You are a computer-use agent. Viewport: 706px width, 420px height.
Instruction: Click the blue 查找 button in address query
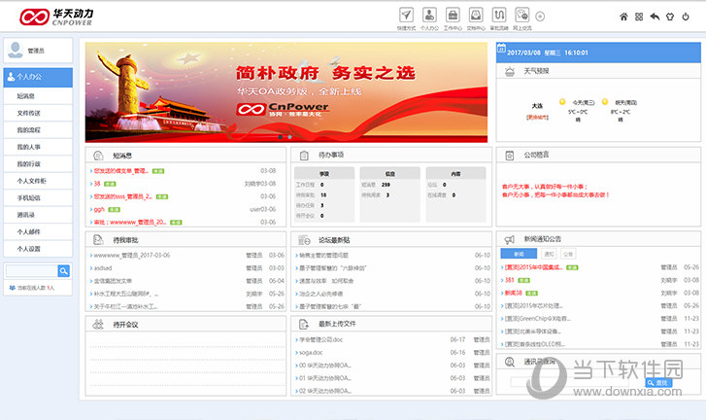[658, 383]
